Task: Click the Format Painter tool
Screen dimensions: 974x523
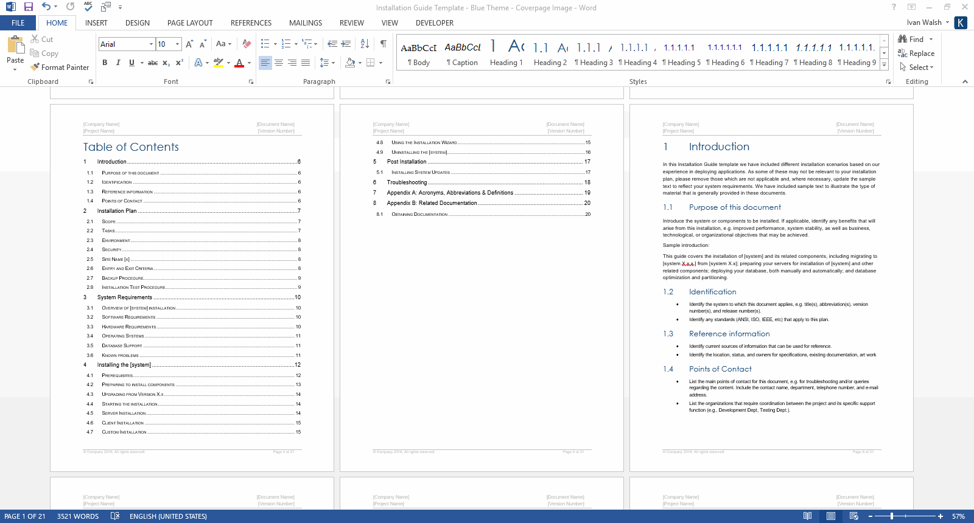Action: pos(60,68)
